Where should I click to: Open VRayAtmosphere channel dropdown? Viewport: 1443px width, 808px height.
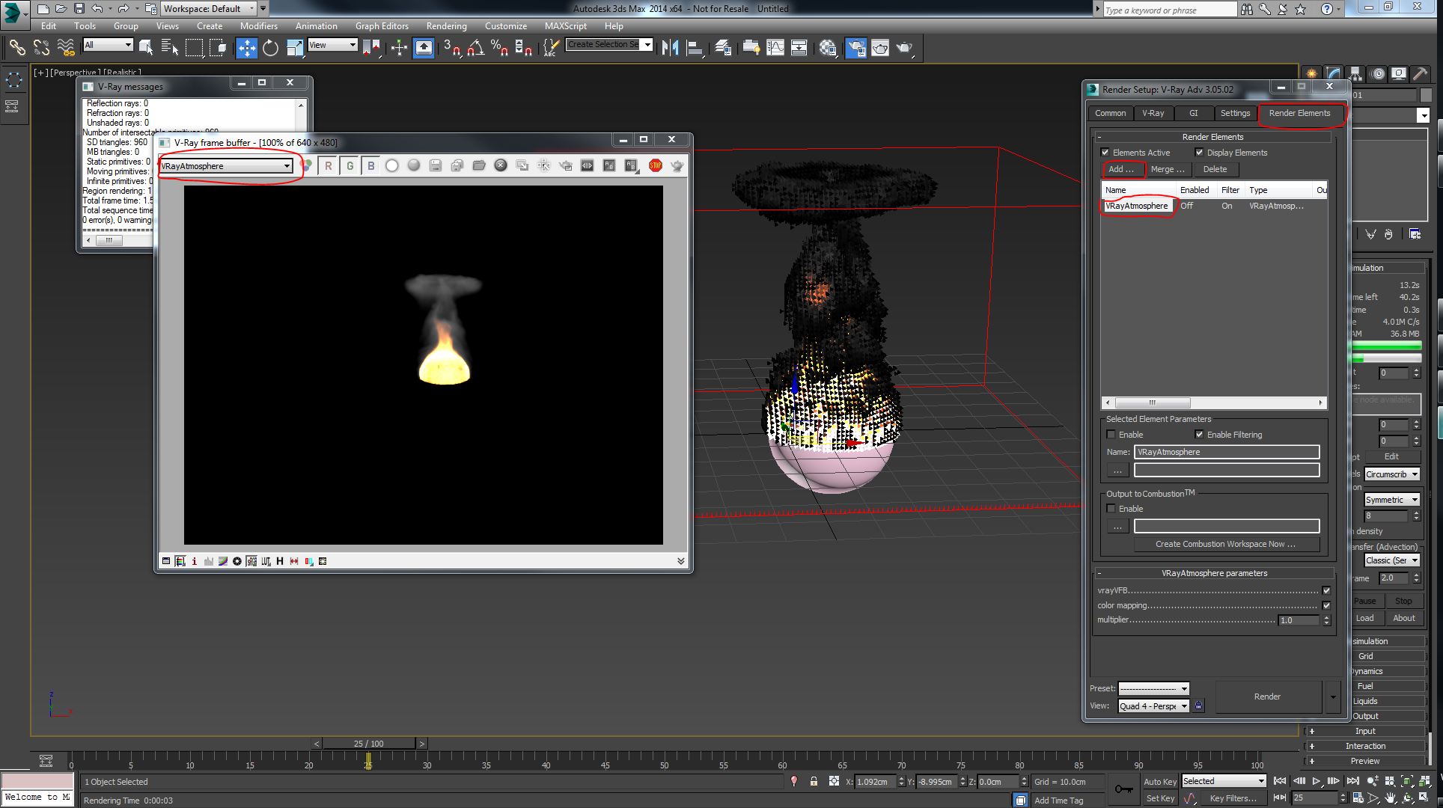(225, 166)
